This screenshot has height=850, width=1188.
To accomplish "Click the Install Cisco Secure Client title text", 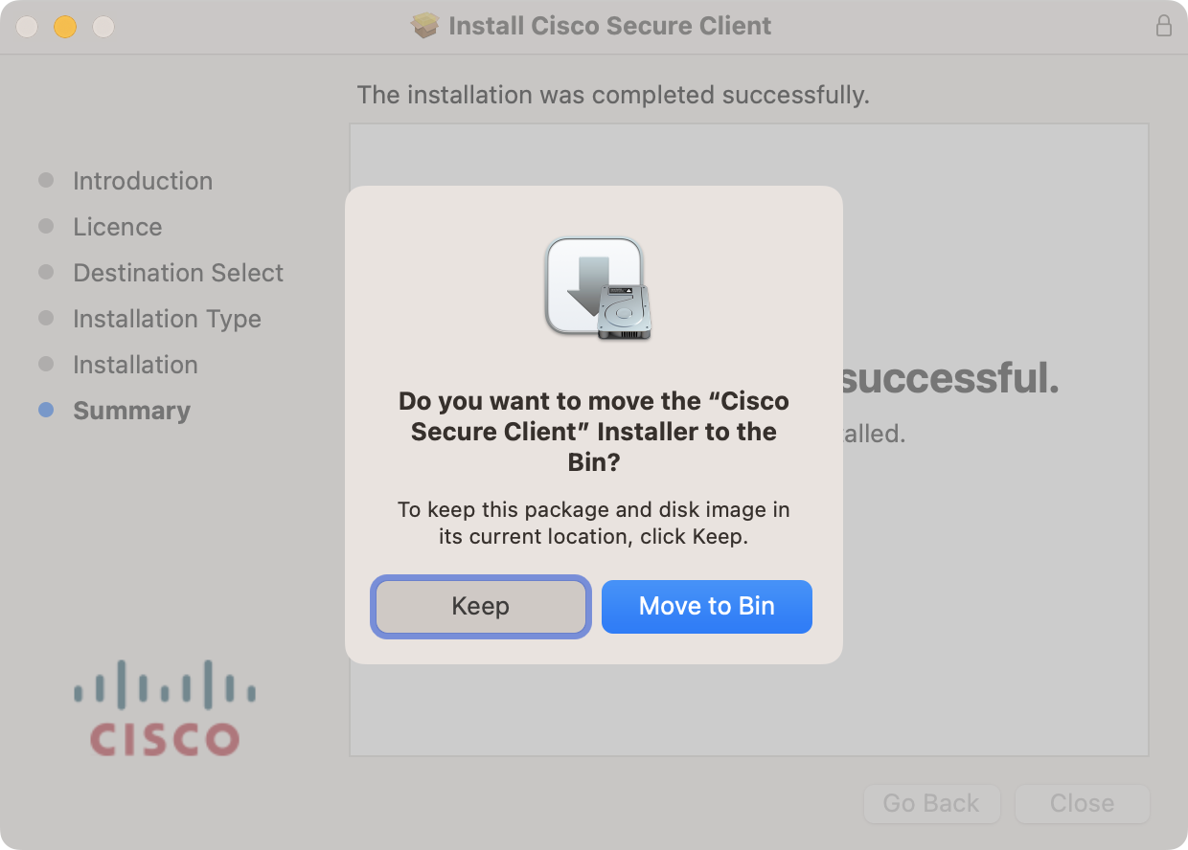I will pyautogui.click(x=608, y=26).
